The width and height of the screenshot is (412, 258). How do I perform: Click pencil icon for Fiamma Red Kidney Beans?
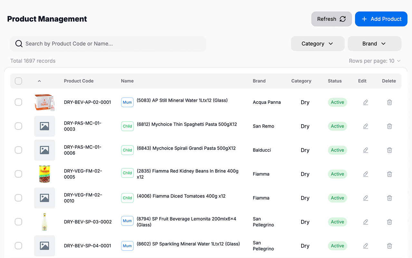[366, 174]
